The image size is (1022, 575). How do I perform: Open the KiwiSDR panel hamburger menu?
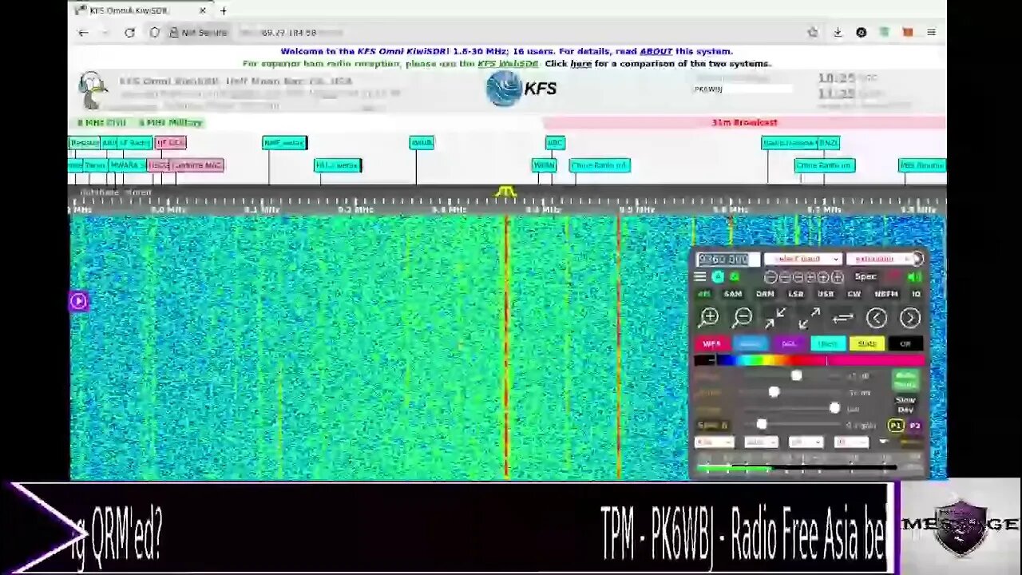click(699, 277)
